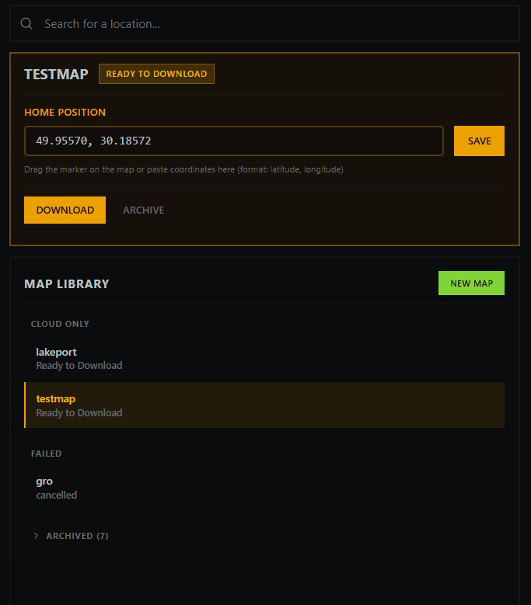Download the testmap map
The width and height of the screenshot is (531, 605).
[x=65, y=210]
